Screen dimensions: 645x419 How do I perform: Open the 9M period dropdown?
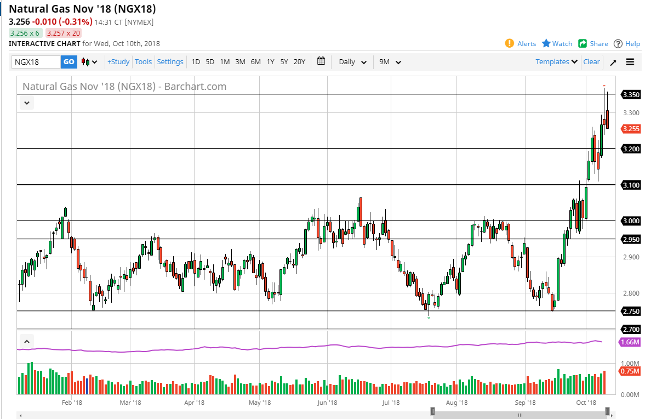click(390, 62)
